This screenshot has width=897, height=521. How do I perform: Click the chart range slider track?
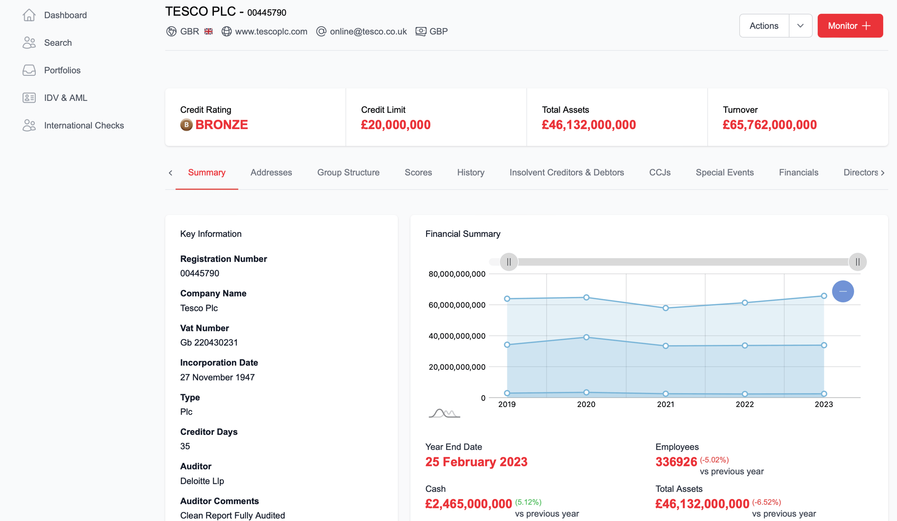(683, 262)
